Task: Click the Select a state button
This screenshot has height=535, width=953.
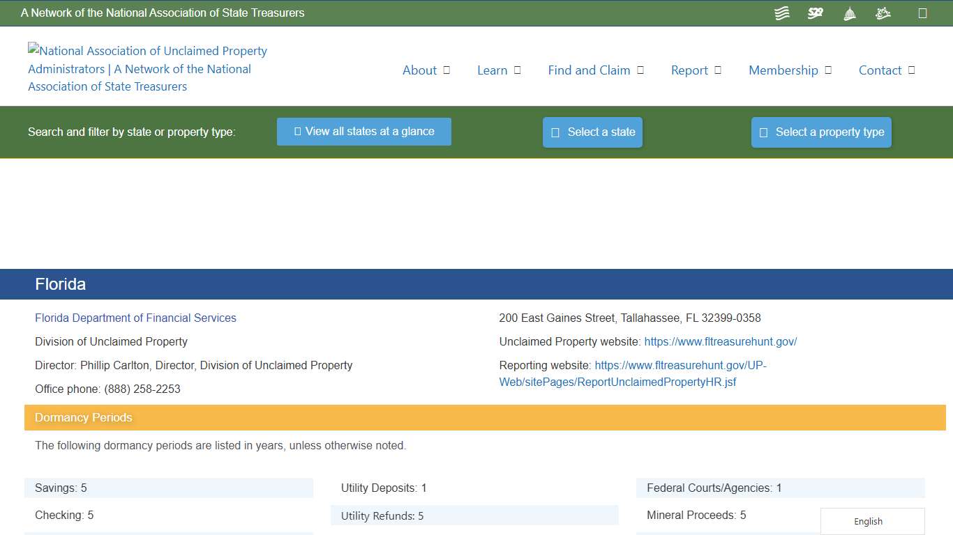Action: (x=592, y=132)
